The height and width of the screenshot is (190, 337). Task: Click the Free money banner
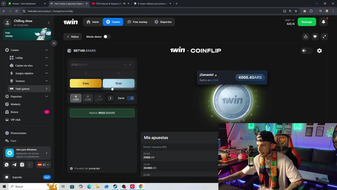pyautogui.click(x=27, y=35)
